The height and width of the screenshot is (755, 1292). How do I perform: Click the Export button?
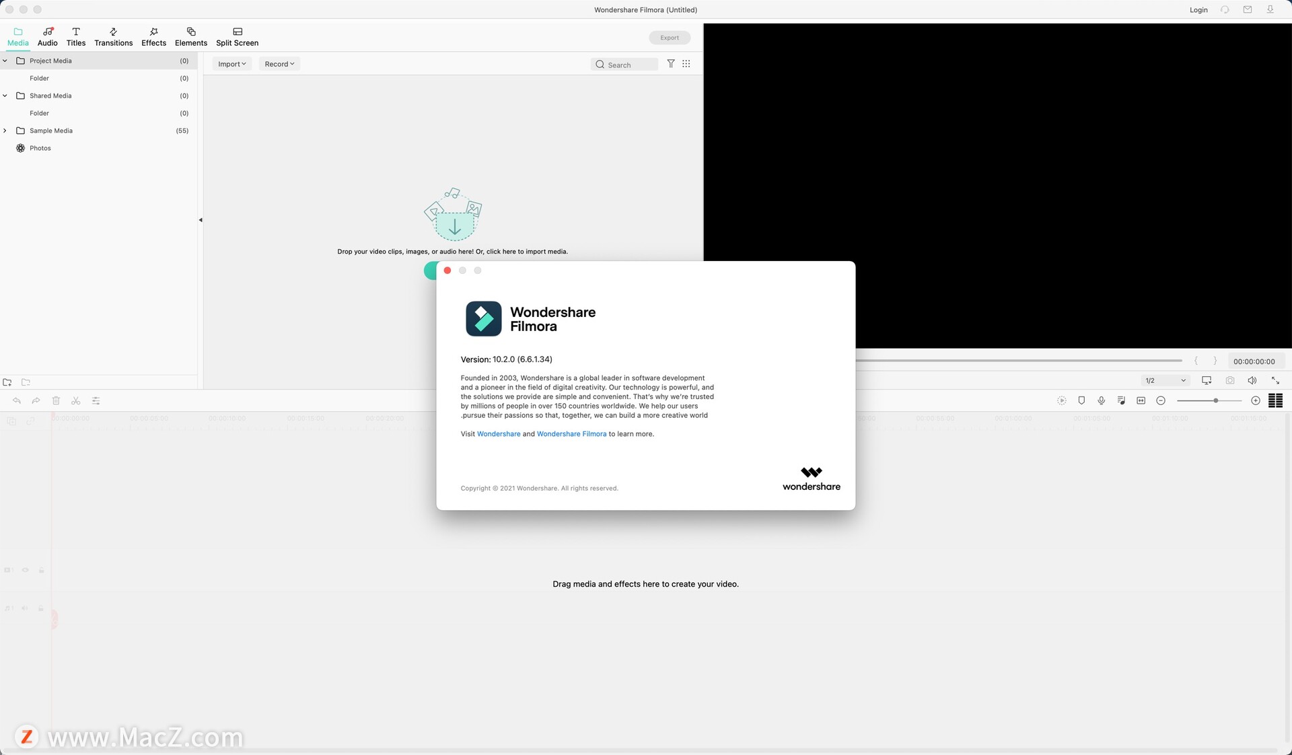pos(670,38)
